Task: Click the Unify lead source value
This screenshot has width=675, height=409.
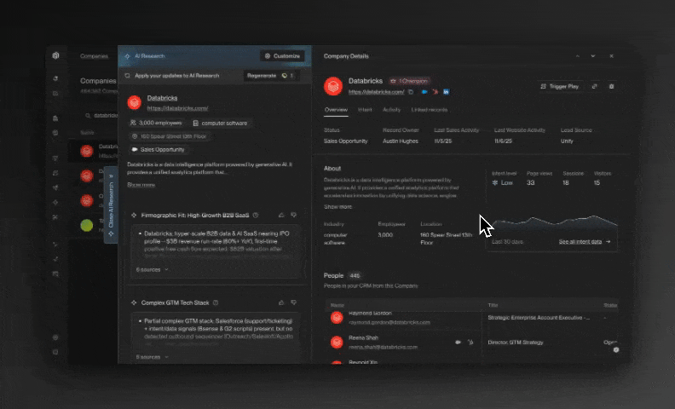Action: click(567, 141)
